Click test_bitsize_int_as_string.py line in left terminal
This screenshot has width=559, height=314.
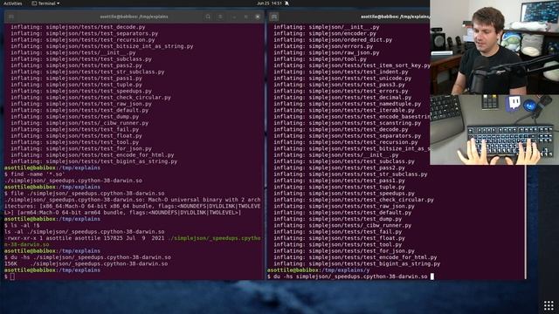click(101, 46)
